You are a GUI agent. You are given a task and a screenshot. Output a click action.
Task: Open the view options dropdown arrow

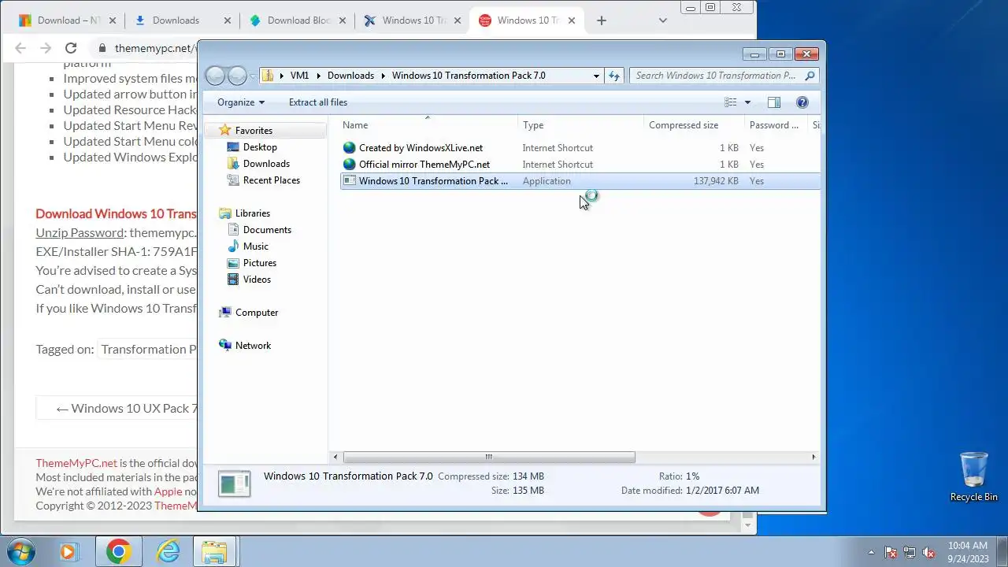pos(747,102)
